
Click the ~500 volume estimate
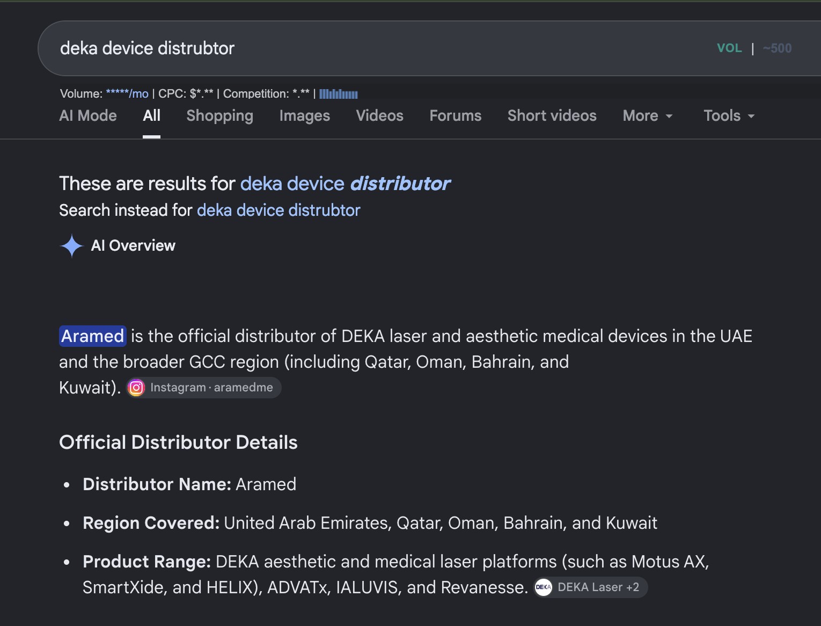point(777,48)
